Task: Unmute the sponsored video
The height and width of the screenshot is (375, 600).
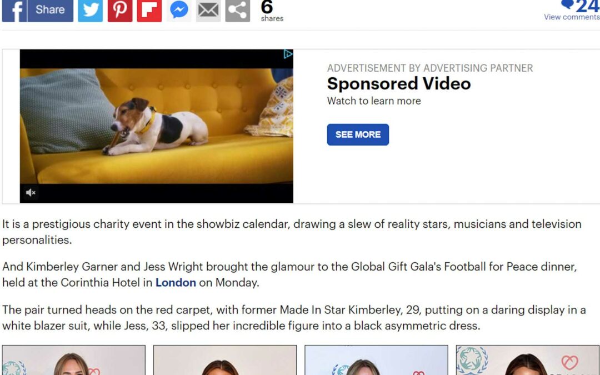Action: coord(31,192)
